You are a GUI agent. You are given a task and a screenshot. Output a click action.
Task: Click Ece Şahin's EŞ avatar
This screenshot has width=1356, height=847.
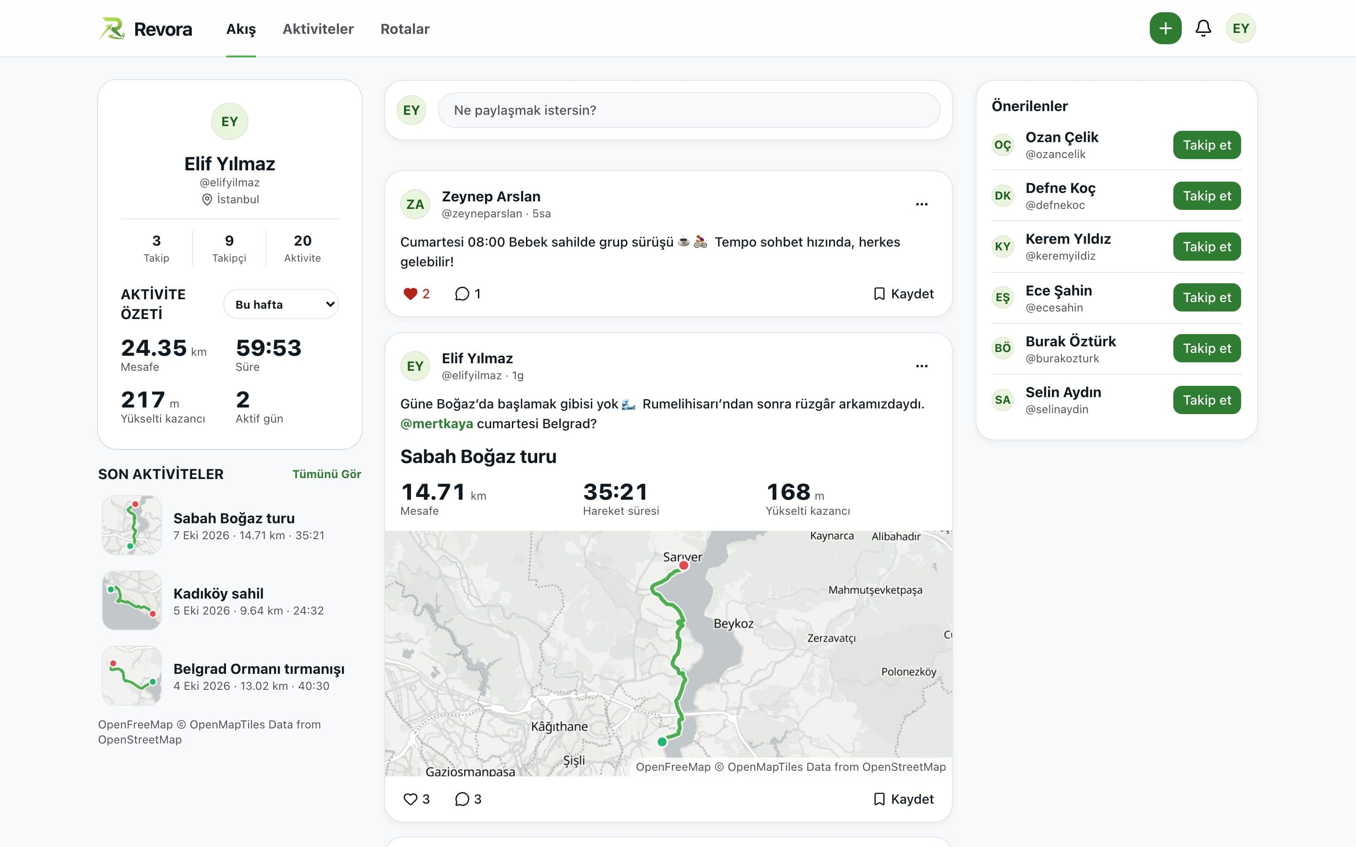pos(1002,297)
